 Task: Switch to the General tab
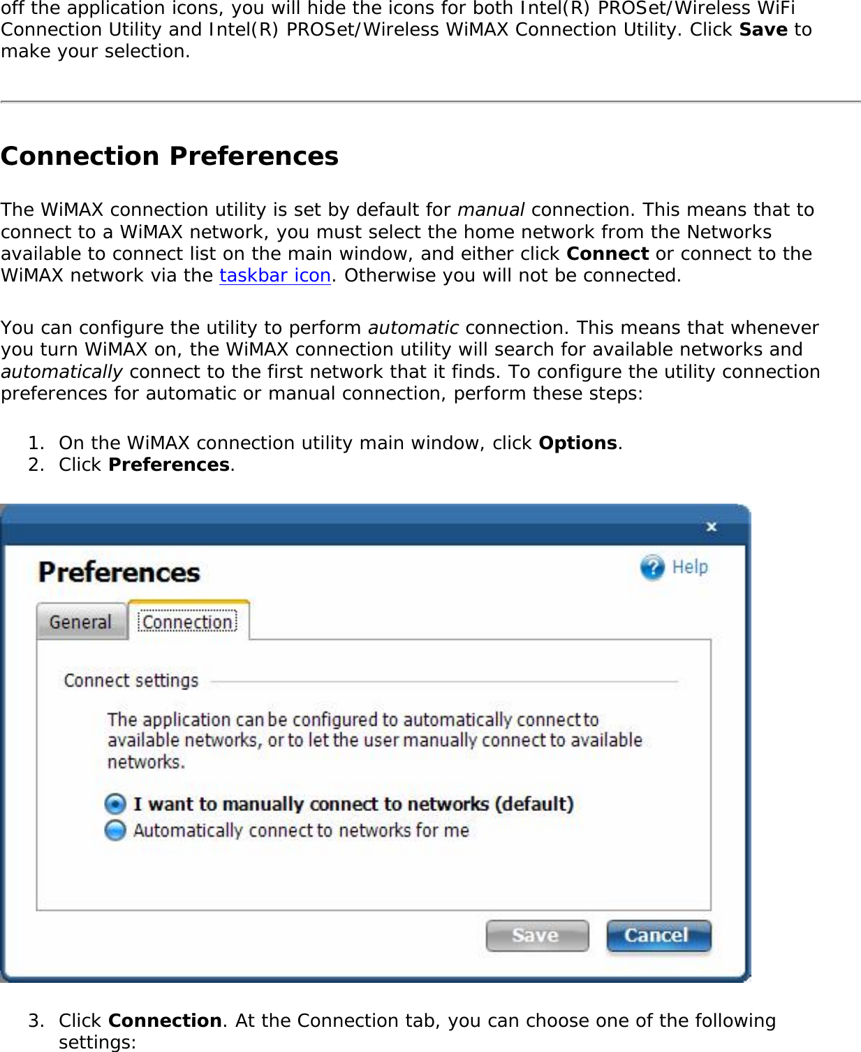(80, 621)
